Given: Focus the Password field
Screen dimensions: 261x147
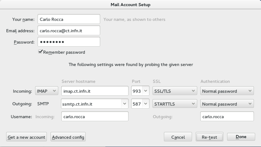Looking at the screenshot, I should click(69, 42).
